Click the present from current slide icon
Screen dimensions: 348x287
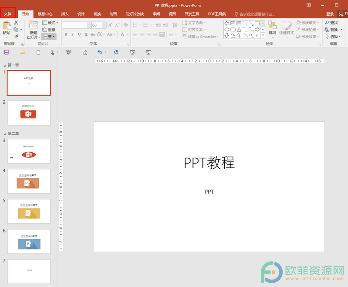(x=148, y=52)
